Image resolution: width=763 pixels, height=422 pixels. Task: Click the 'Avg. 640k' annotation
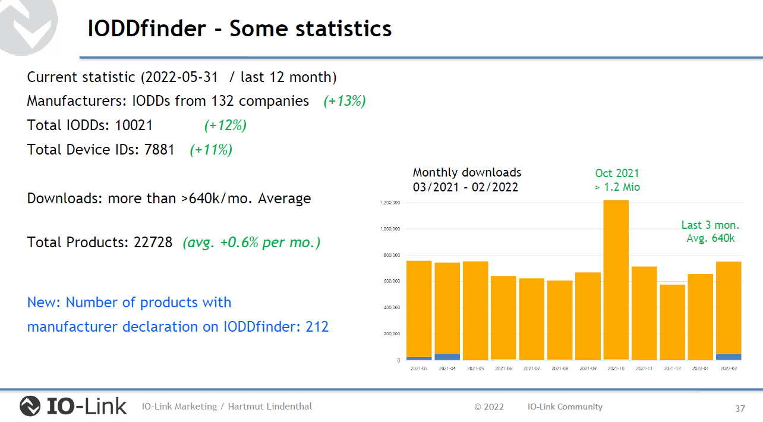pyautogui.click(x=710, y=239)
